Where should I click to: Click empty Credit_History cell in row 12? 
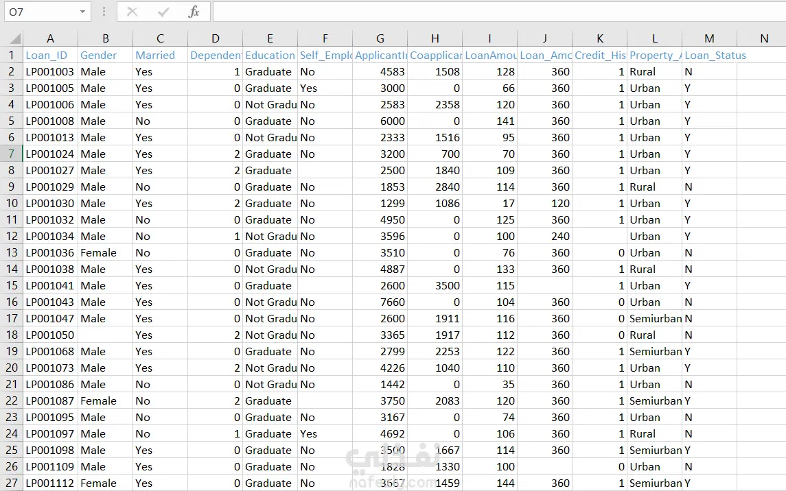click(599, 236)
